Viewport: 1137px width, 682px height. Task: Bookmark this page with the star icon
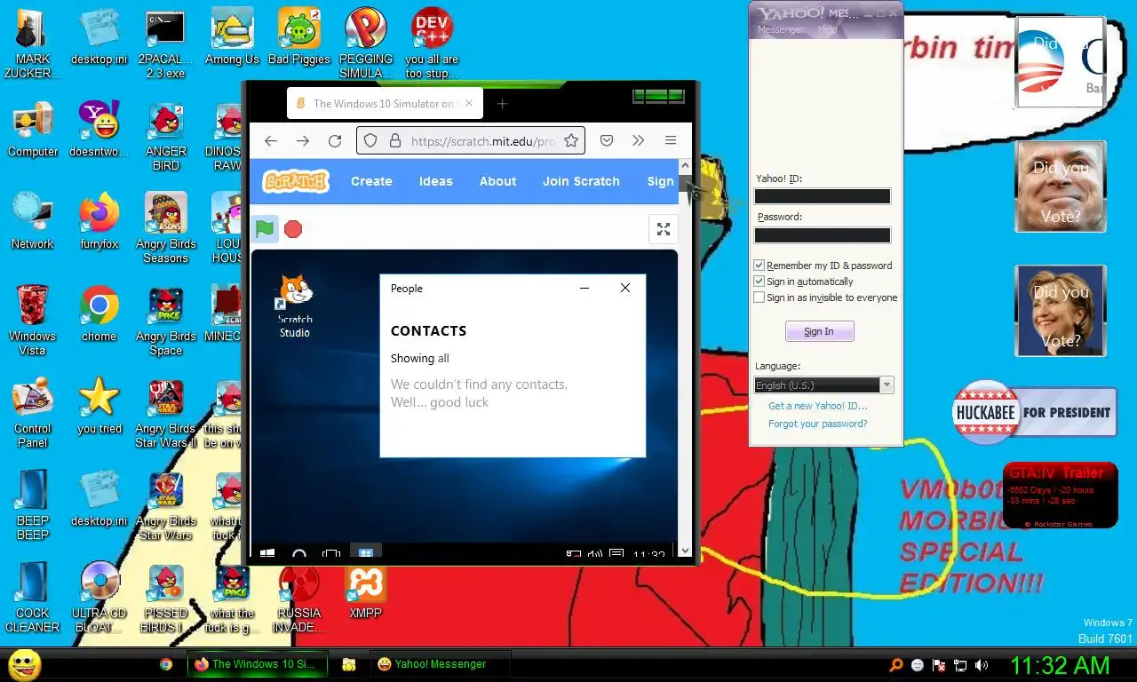coord(571,140)
